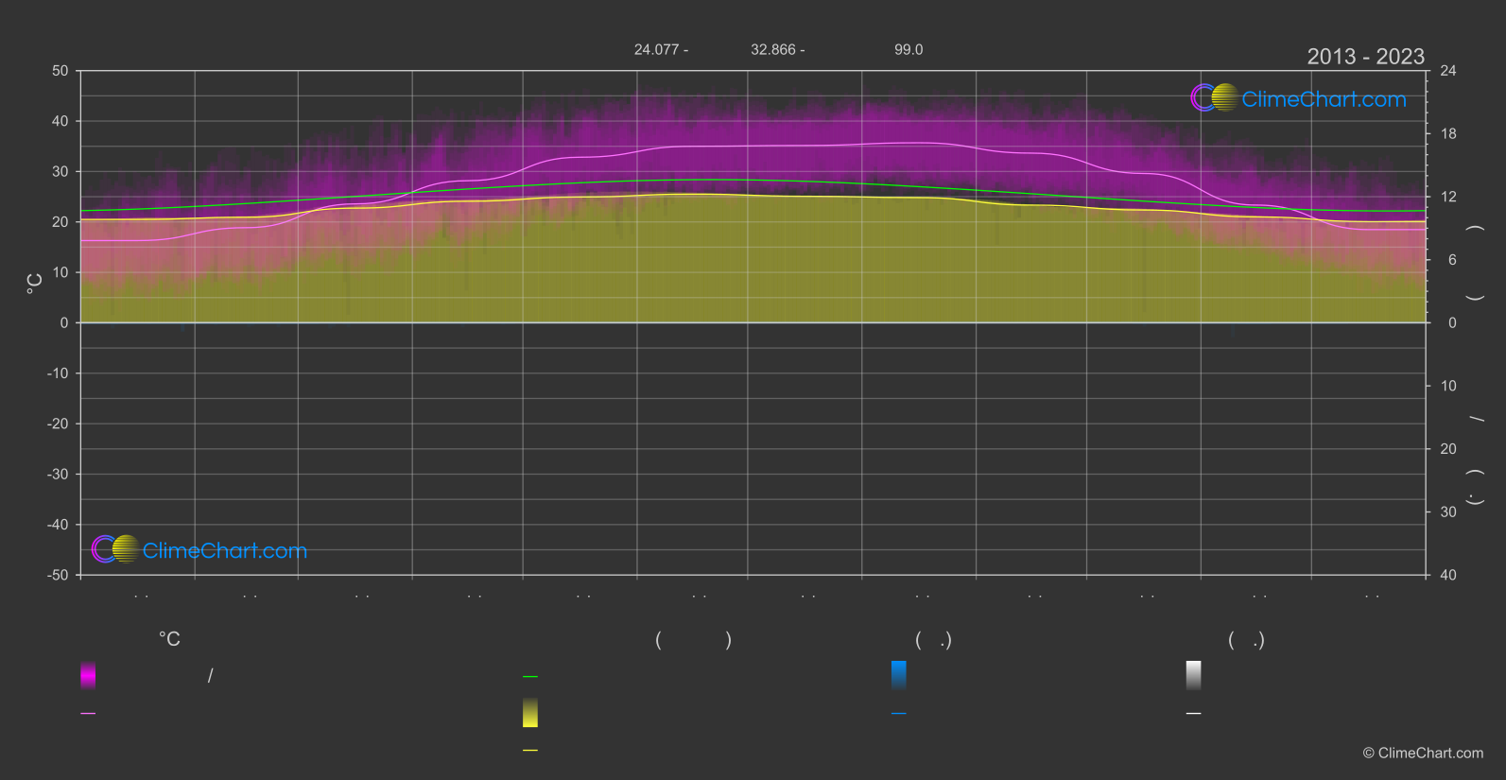Click the white gradient legend swatch
This screenshot has height=780, width=1506.
pos(1194,675)
